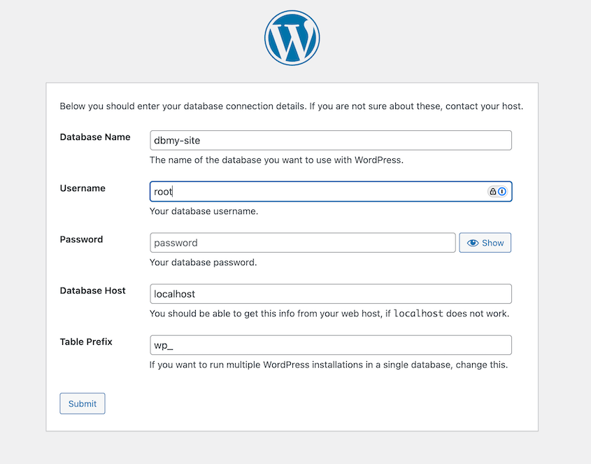The image size is (591, 464).
Task: Click the Table Prefix label
Action: point(86,342)
